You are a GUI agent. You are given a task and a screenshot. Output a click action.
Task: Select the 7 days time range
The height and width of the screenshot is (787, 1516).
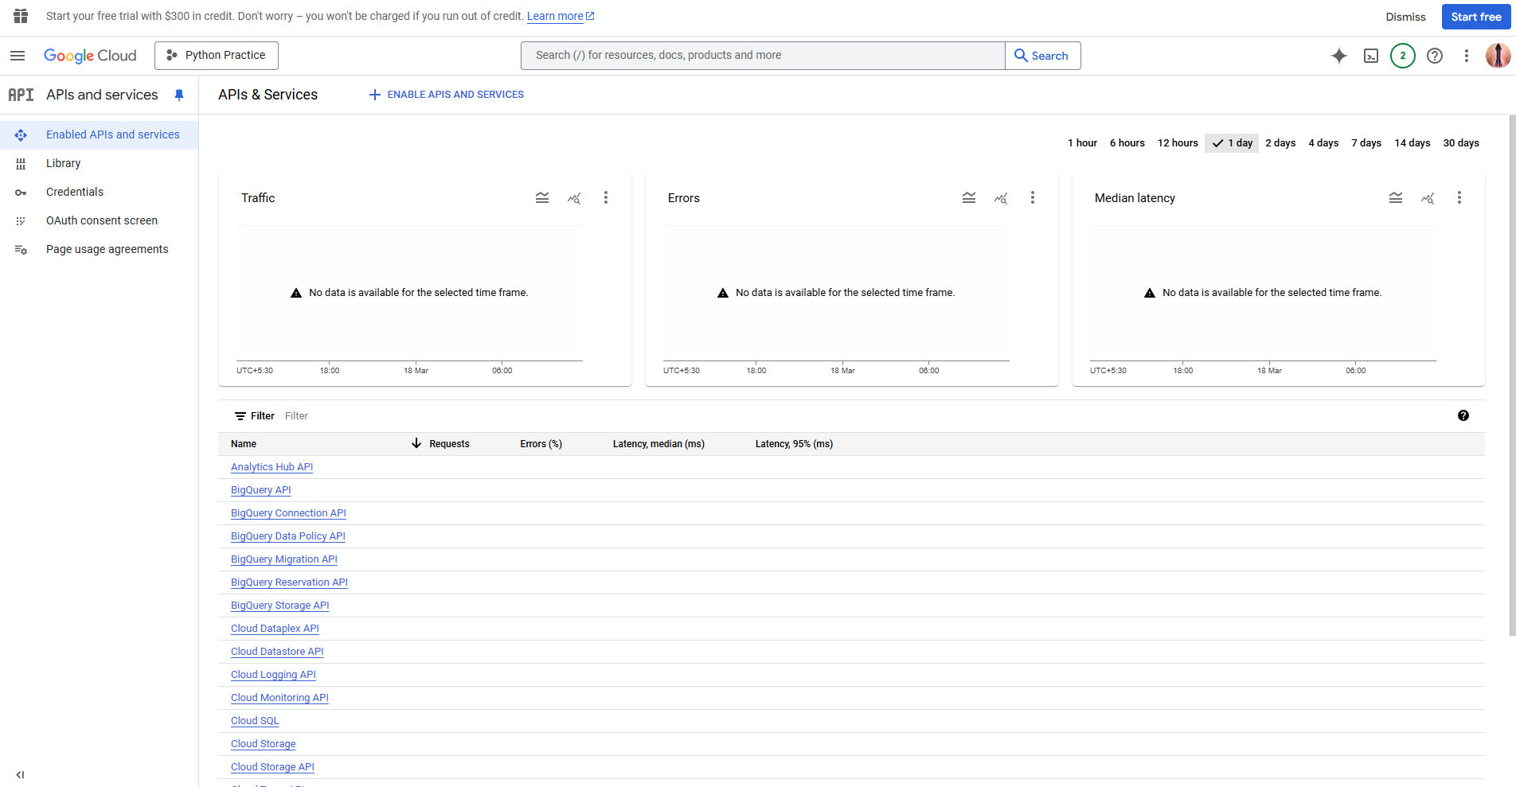(x=1366, y=143)
